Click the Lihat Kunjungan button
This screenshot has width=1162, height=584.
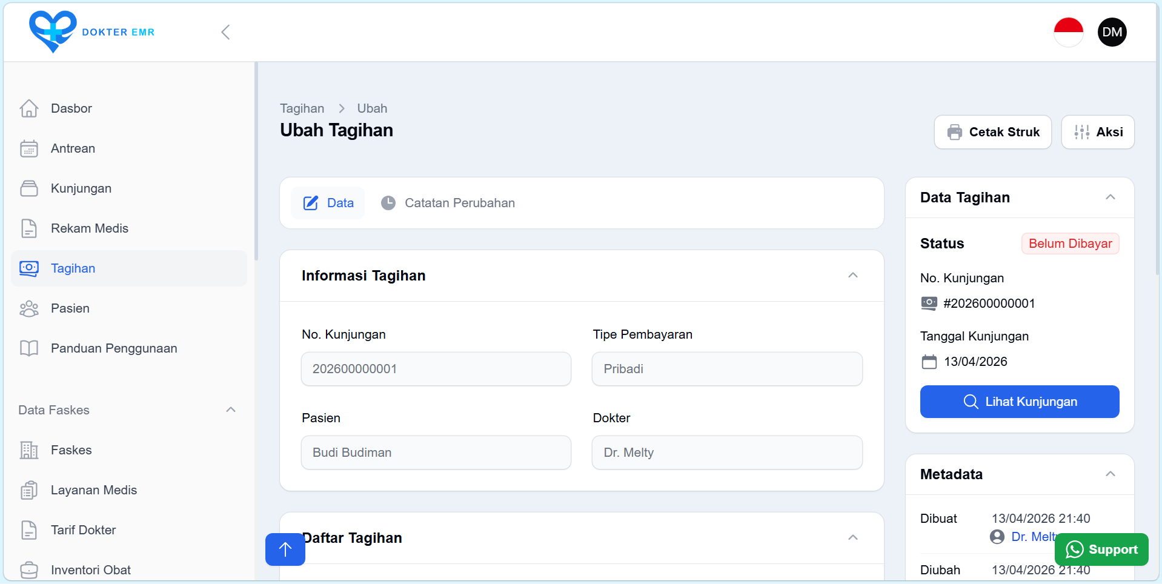pyautogui.click(x=1020, y=402)
